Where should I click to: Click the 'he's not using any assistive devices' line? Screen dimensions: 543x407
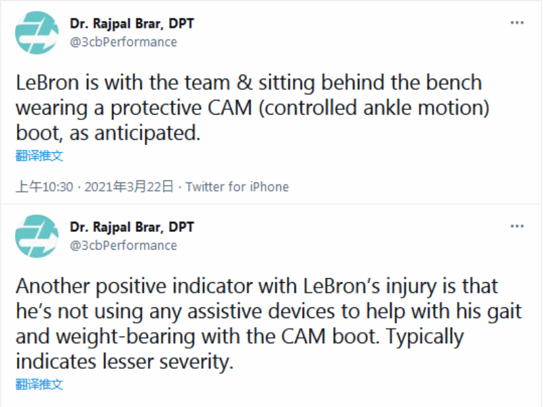268,311
